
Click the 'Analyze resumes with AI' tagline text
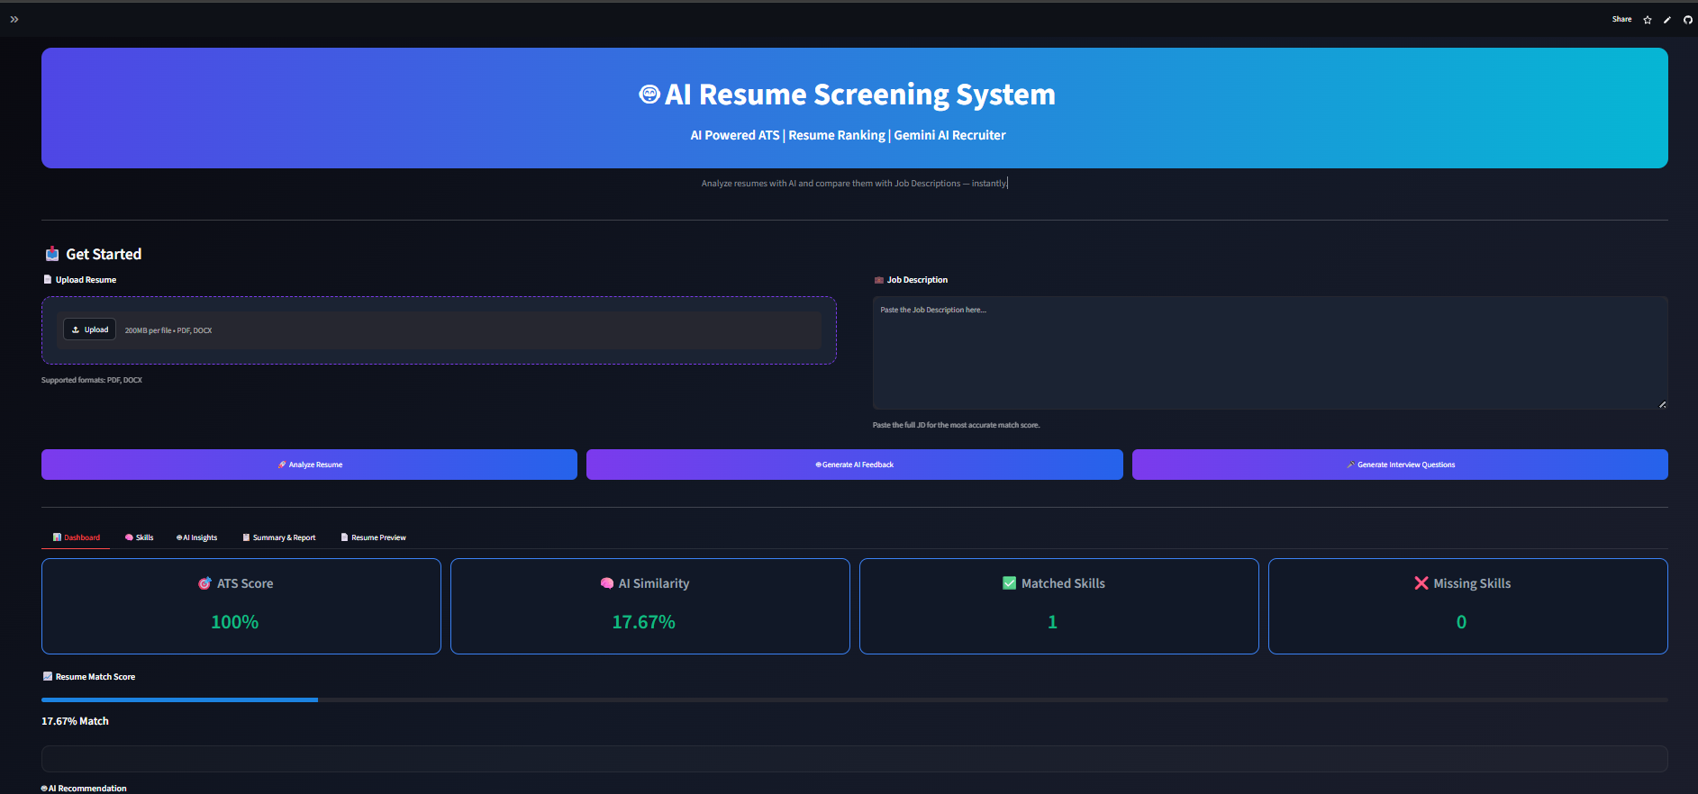click(854, 183)
